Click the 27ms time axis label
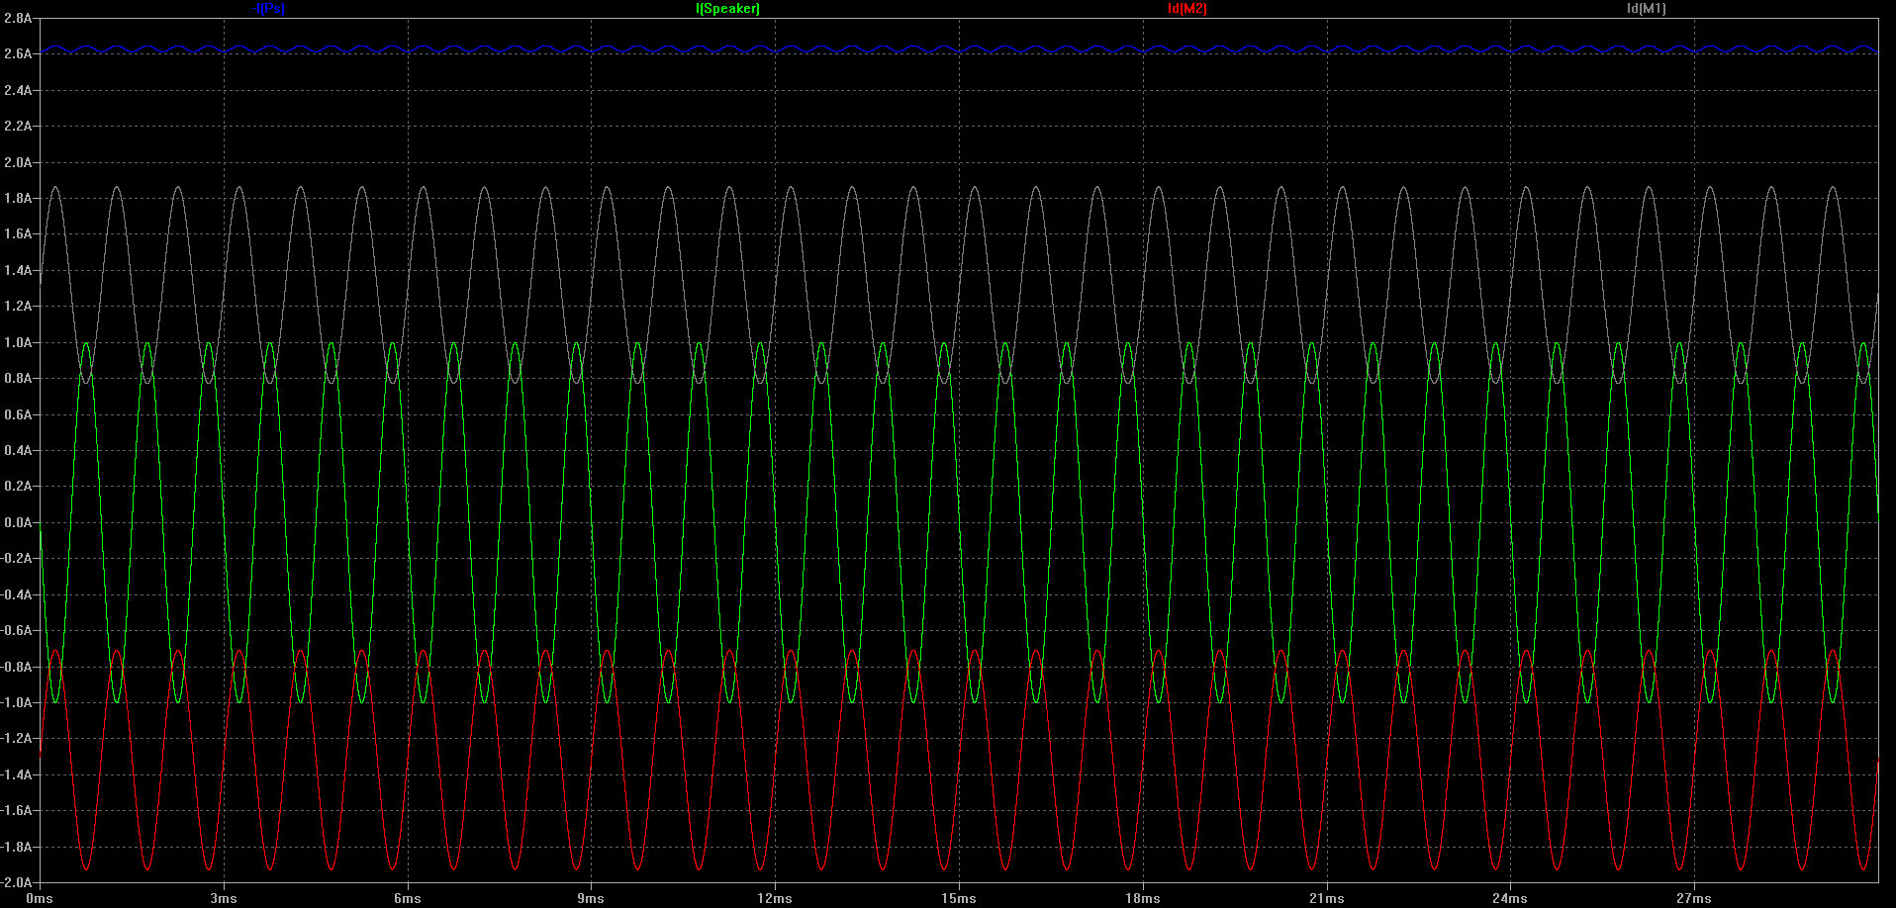The height and width of the screenshot is (908, 1896). click(x=1694, y=898)
